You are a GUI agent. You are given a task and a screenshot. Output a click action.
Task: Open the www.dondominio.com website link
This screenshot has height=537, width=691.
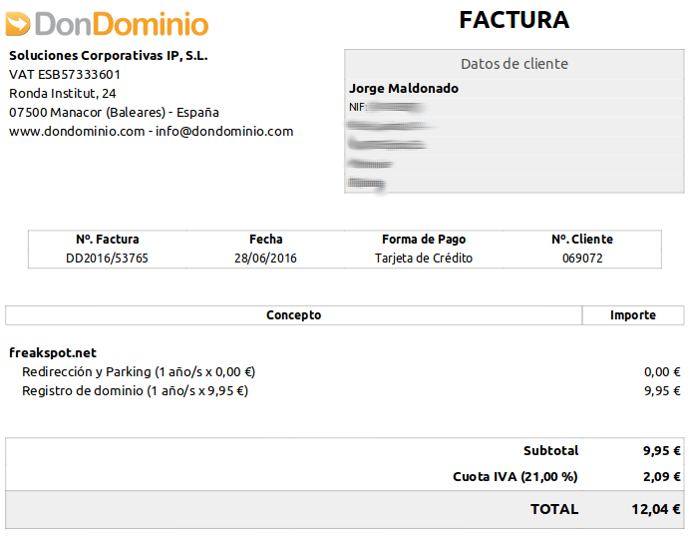(77, 132)
